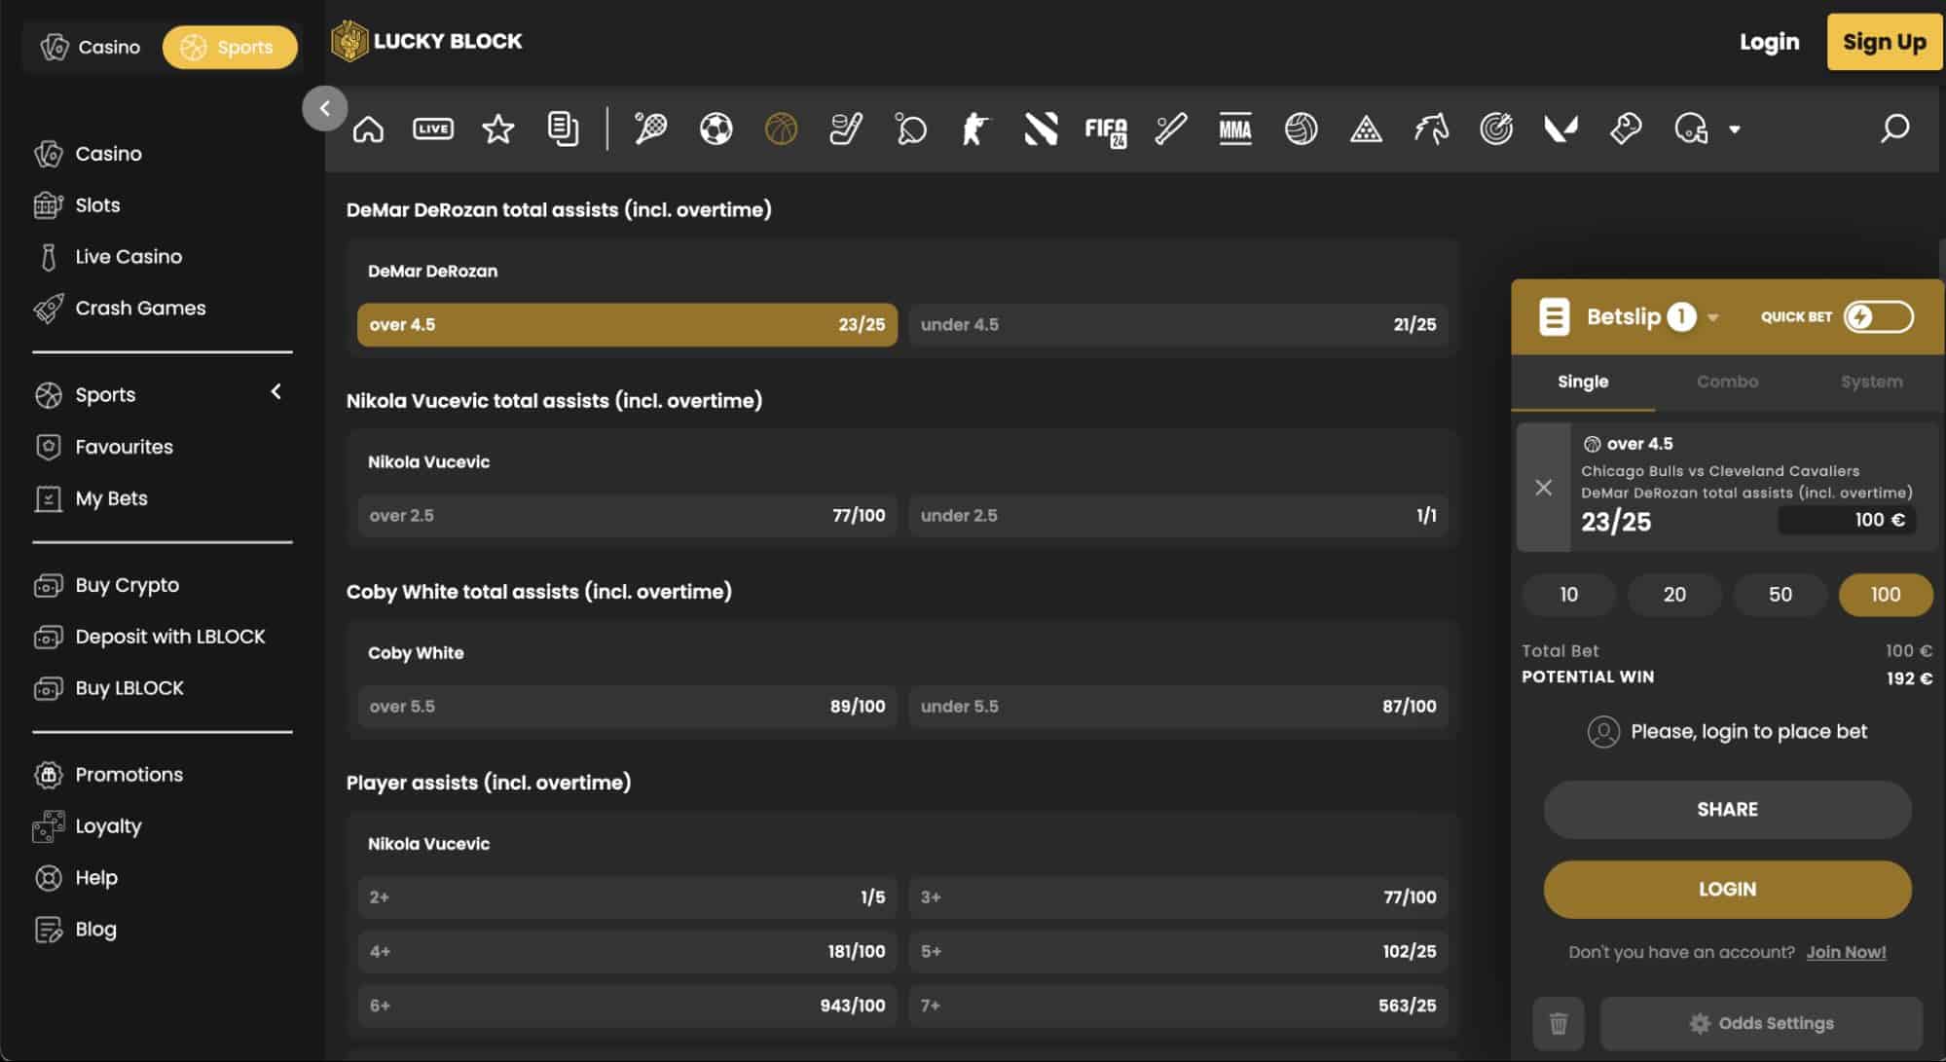
Task: Click the FIFA esports icon
Action: click(1105, 129)
